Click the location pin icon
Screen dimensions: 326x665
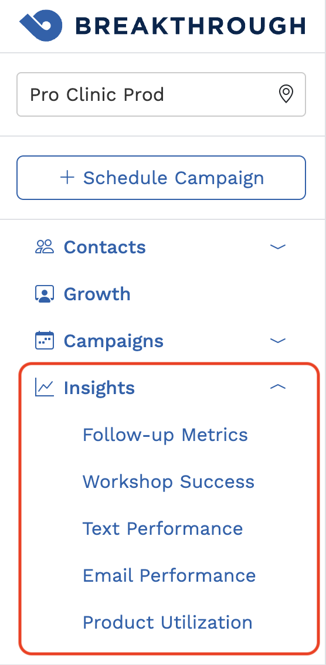click(286, 94)
